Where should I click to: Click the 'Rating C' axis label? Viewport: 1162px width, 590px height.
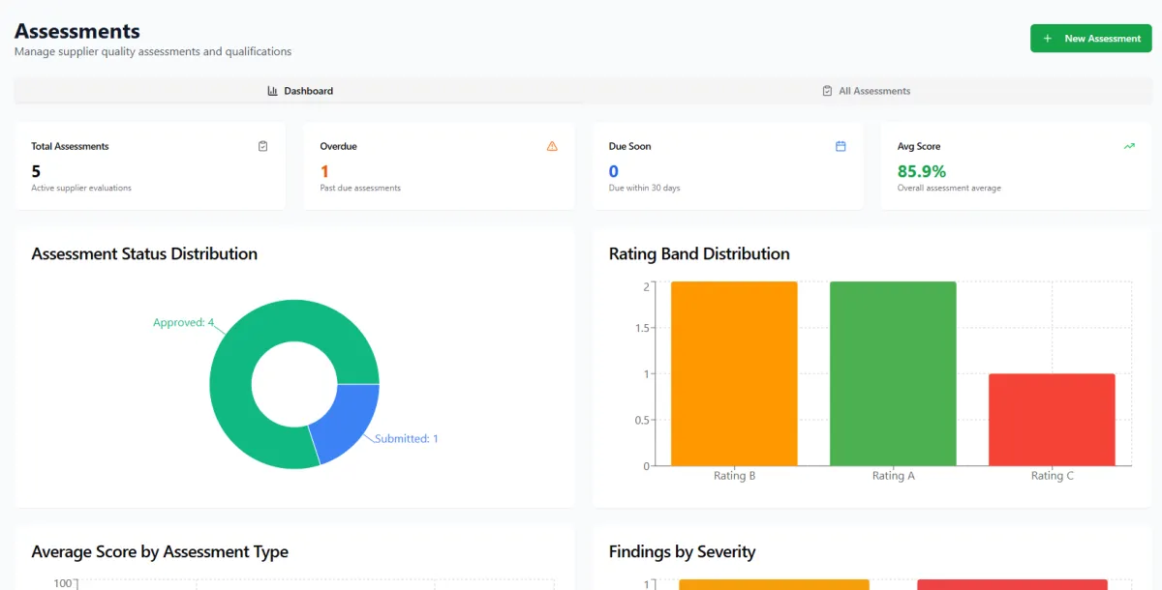[x=1053, y=476]
